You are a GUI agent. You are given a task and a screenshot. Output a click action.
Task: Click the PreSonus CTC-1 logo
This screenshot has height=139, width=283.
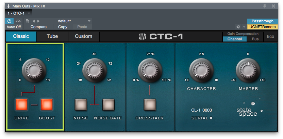161,37
